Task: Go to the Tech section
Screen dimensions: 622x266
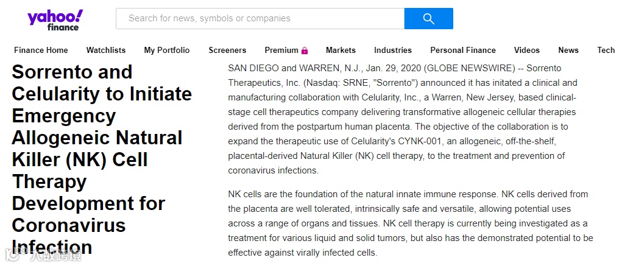Action: (x=606, y=50)
